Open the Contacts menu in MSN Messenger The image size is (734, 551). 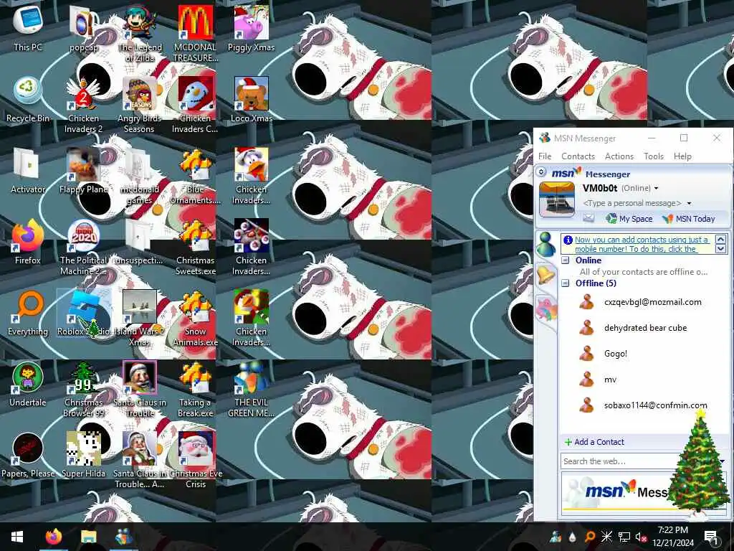[x=578, y=156]
